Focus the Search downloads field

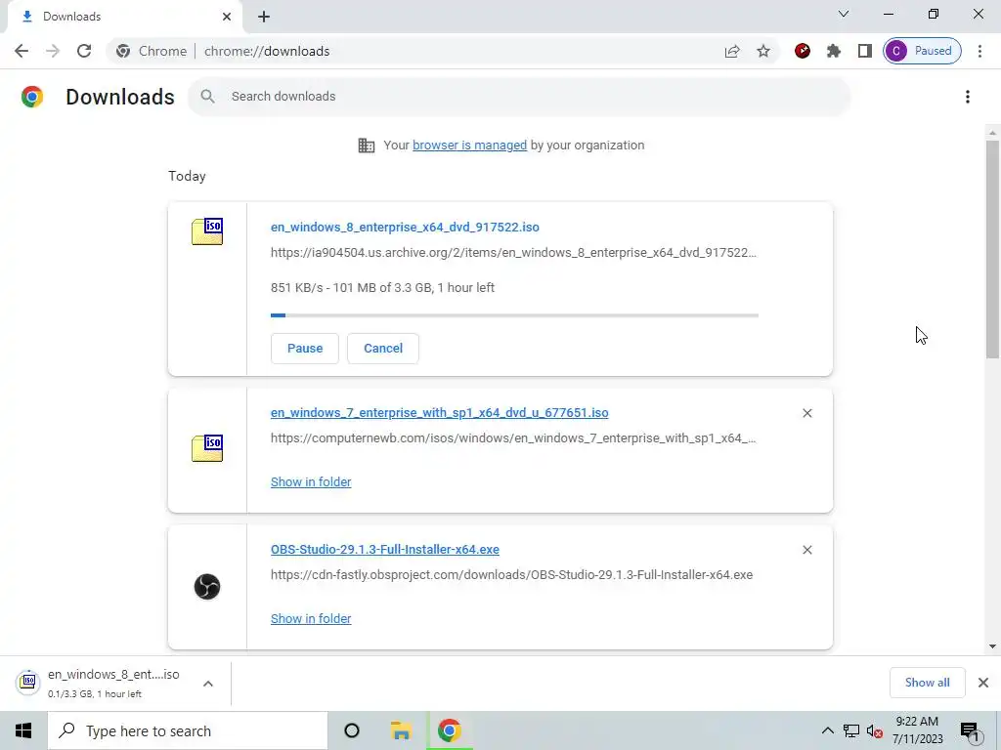point(519,97)
